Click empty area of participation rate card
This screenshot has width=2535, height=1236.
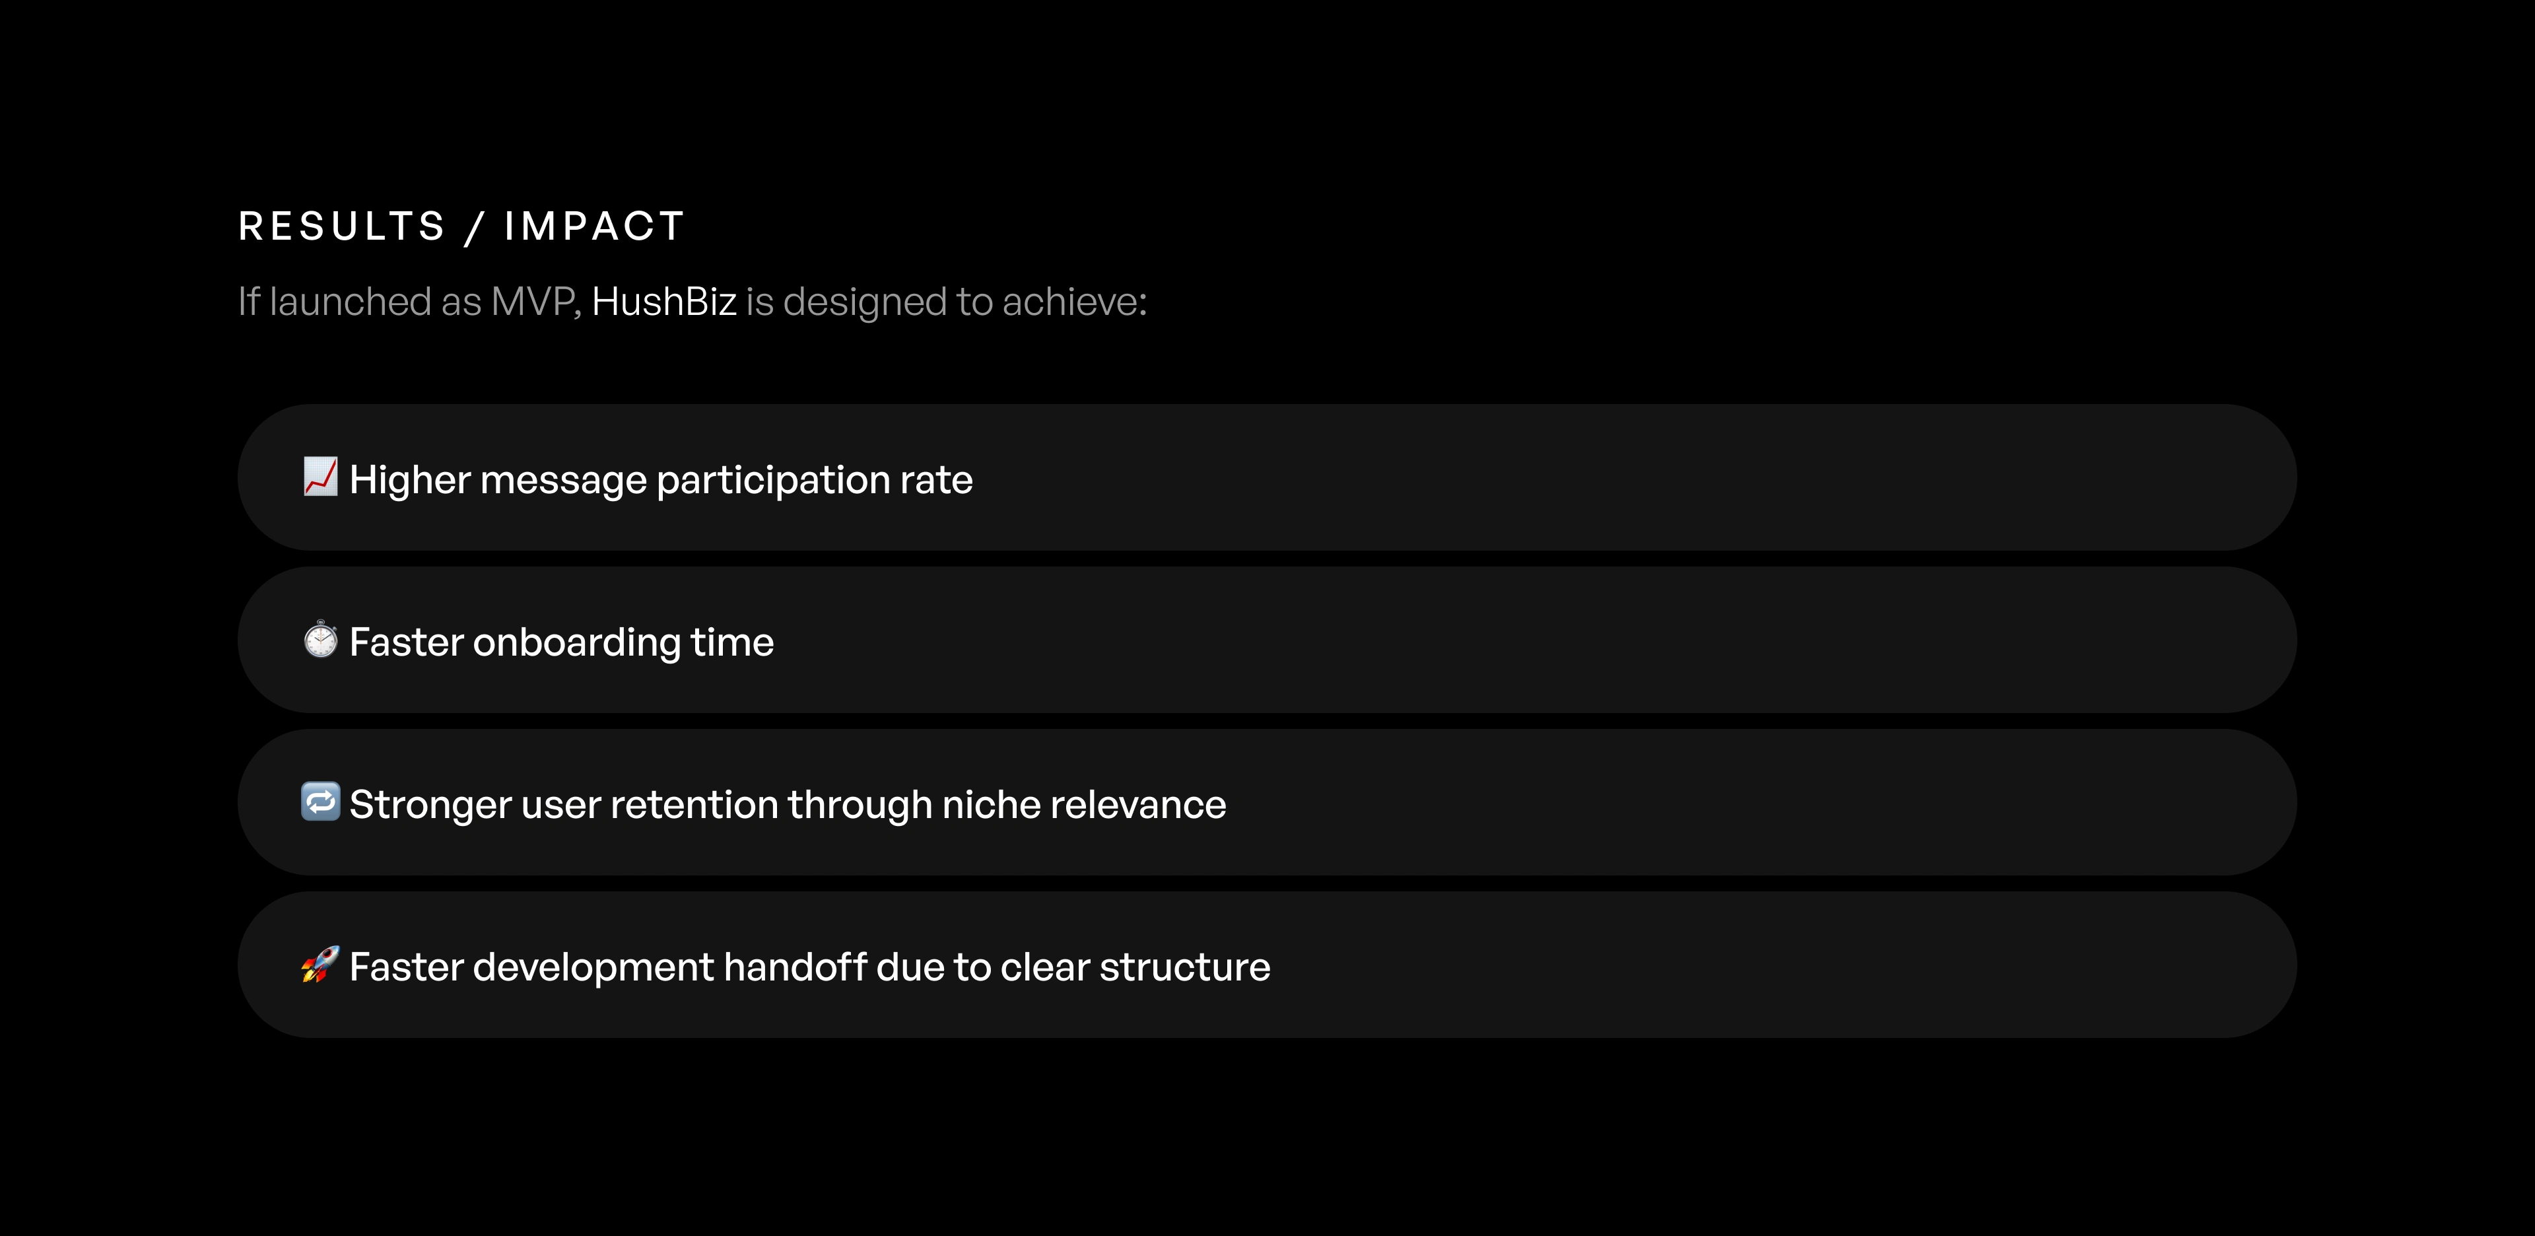[x=1634, y=477]
